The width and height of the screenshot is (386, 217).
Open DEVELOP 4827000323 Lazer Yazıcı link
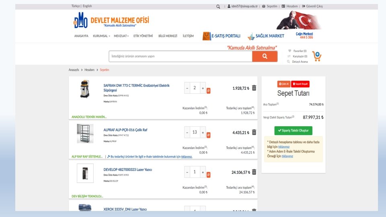(x=127, y=170)
